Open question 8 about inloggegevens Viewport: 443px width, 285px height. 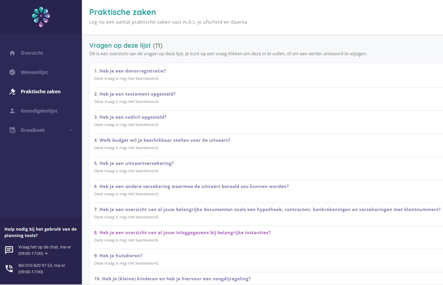(182, 233)
